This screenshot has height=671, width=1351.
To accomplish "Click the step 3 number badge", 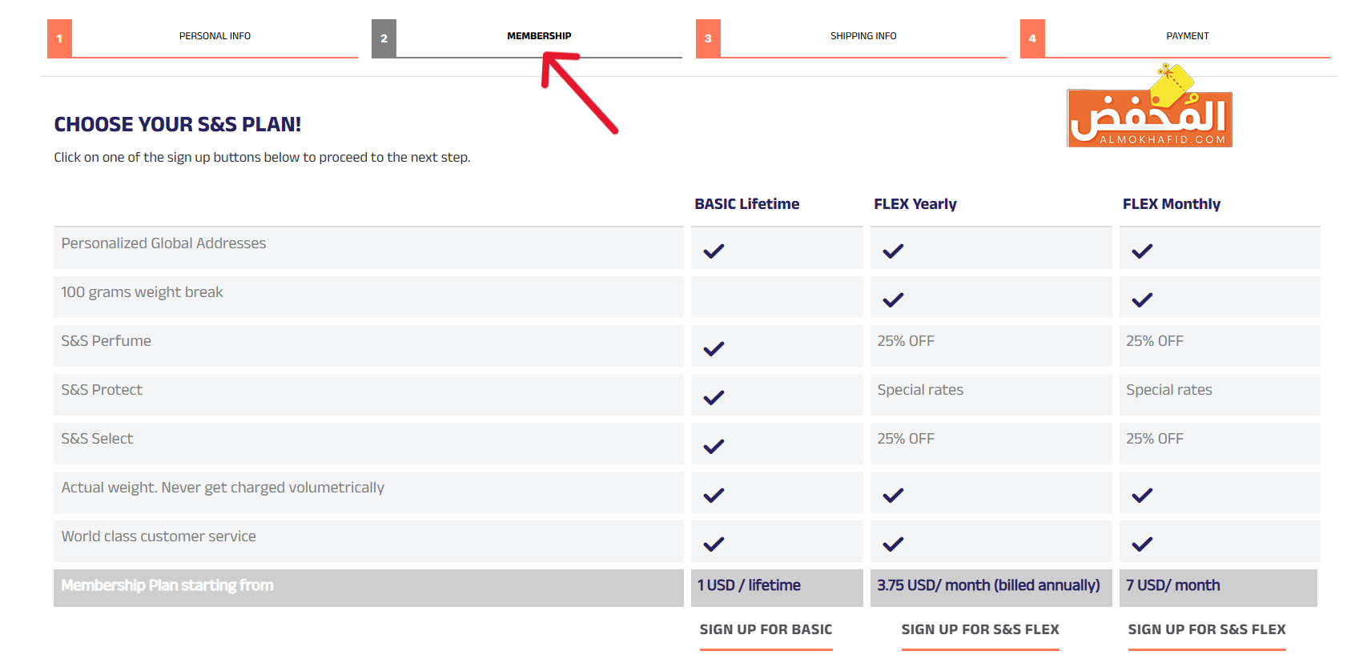I will 708,38.
